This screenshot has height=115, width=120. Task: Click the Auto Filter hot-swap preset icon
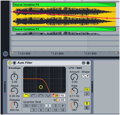pyautogui.click(x=83, y=63)
